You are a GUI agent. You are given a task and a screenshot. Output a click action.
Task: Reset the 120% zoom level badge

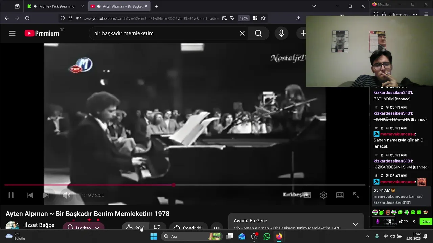[x=244, y=18]
